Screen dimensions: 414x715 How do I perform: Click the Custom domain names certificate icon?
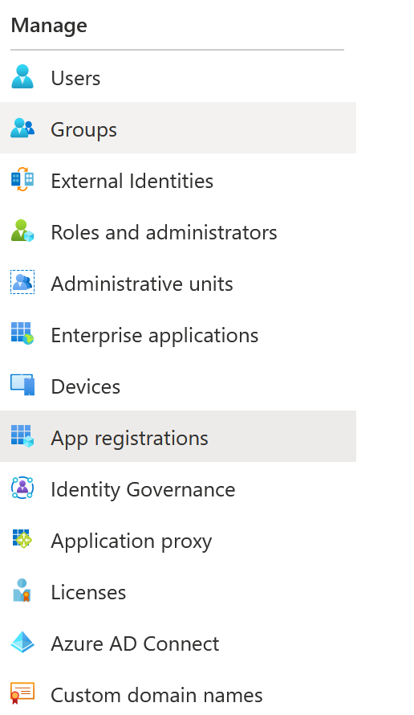pyautogui.click(x=22, y=693)
